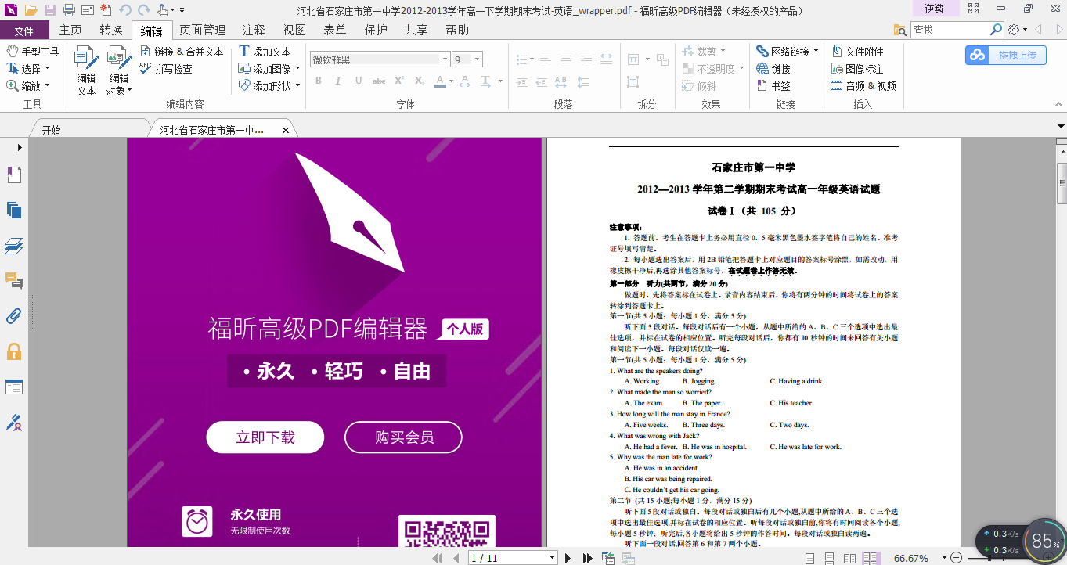
Task: Switch to single page view mode
Action: [x=809, y=558]
